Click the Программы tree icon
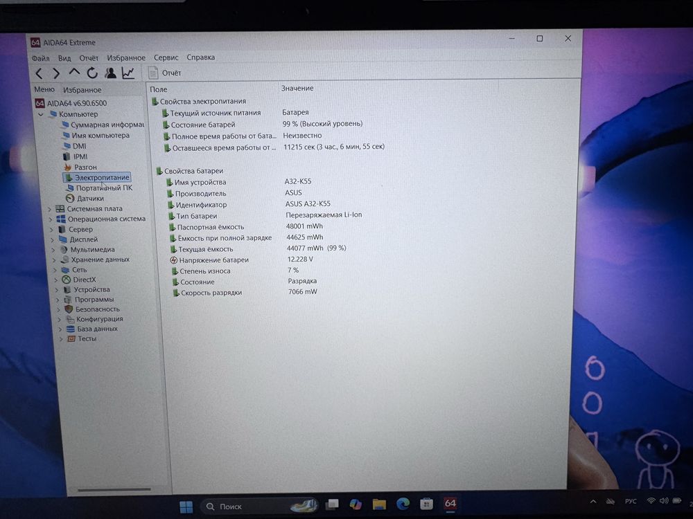This screenshot has height=519, width=693. [68, 300]
